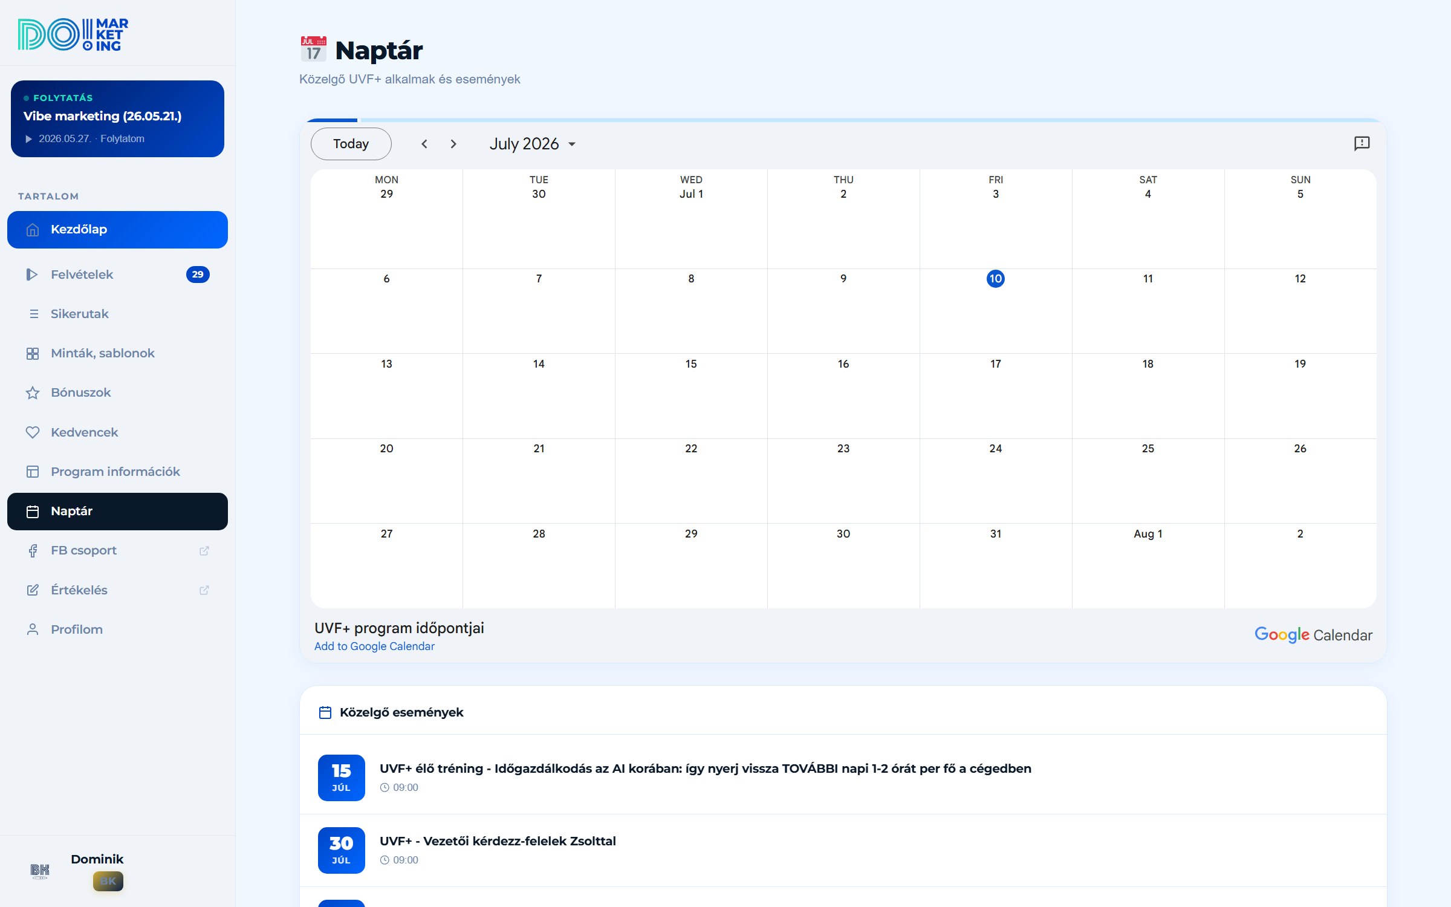Go to the previous month in the calendar
The image size is (1451, 907).
tap(424, 144)
